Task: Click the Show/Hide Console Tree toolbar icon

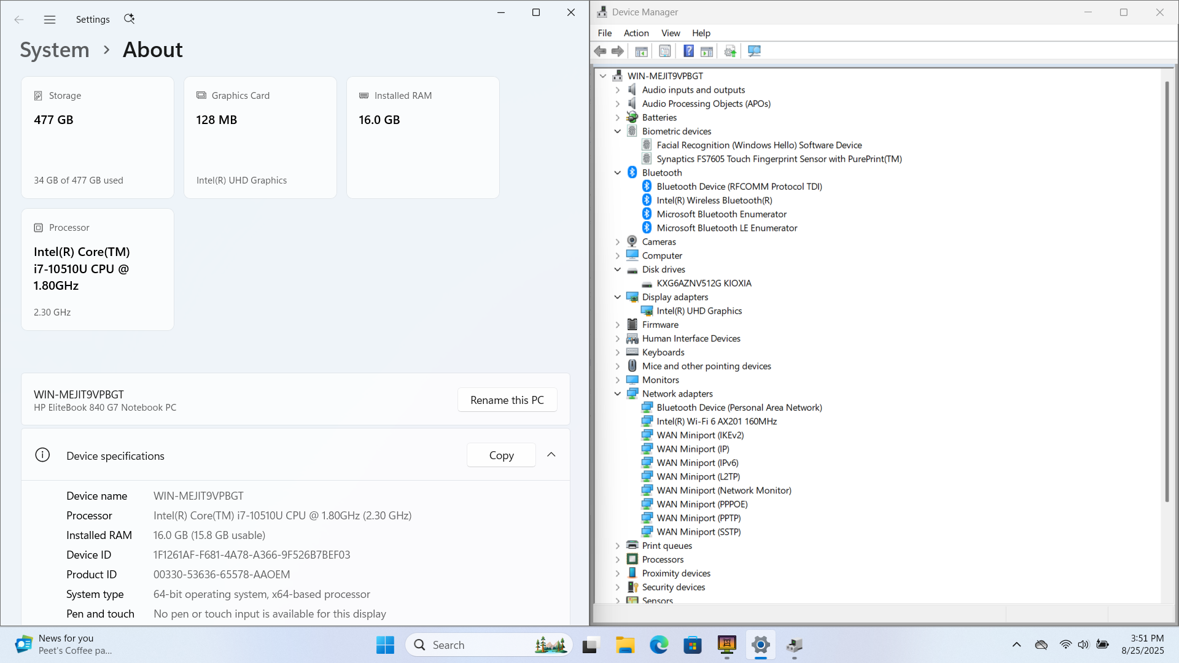Action: pyautogui.click(x=641, y=52)
